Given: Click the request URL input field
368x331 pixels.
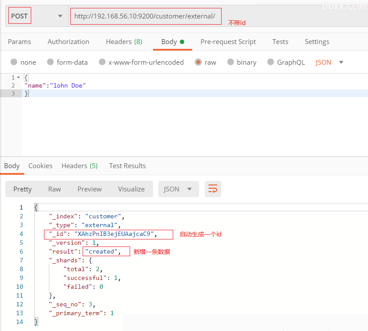Looking at the screenshot, I should [x=146, y=16].
